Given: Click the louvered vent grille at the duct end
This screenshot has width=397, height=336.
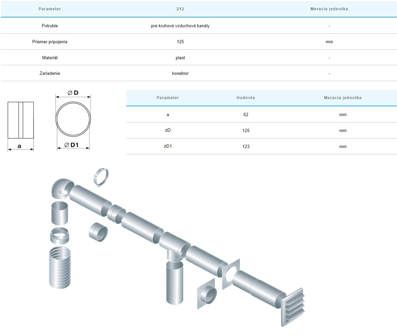Looking at the screenshot, I should [x=293, y=307].
